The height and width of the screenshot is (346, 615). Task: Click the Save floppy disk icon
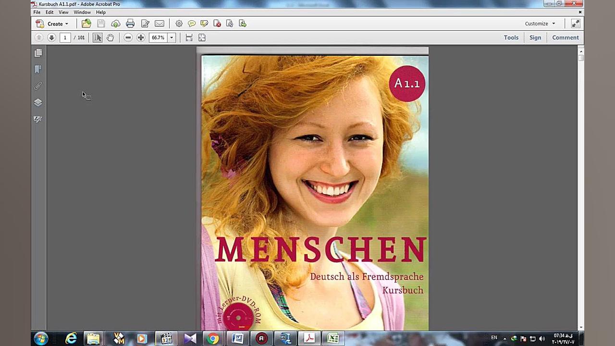click(101, 24)
